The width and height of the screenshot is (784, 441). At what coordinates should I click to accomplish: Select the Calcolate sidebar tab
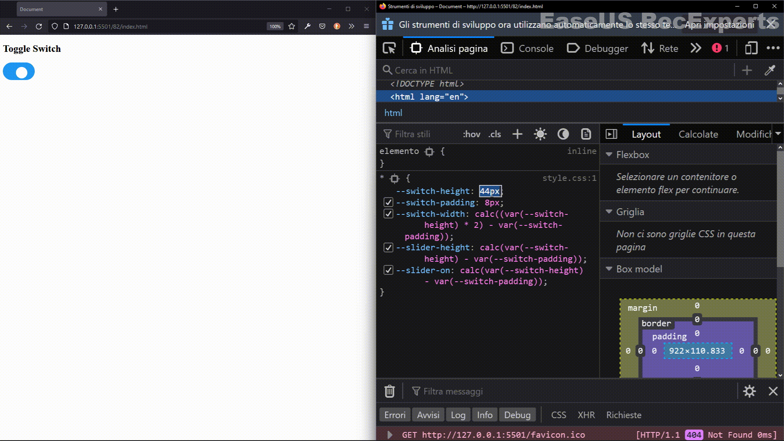[x=698, y=134]
